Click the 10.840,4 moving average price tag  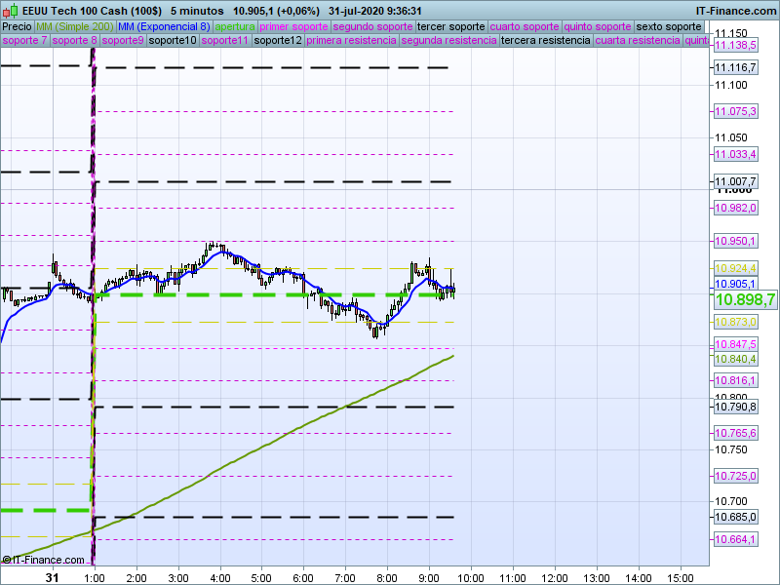(x=735, y=359)
